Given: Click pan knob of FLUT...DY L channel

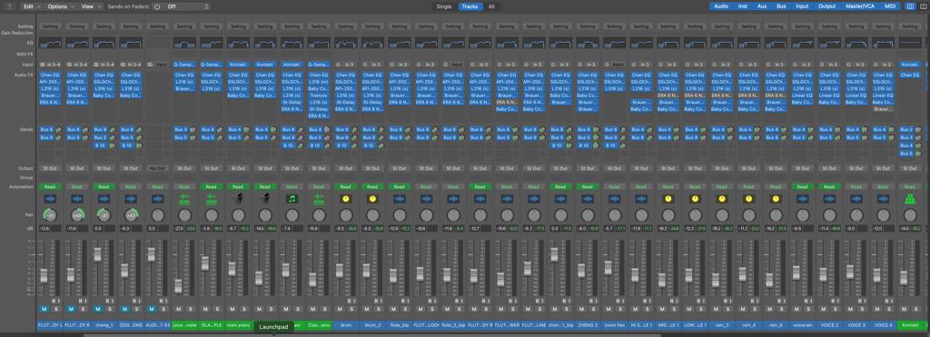Looking at the screenshot, I should [50, 214].
